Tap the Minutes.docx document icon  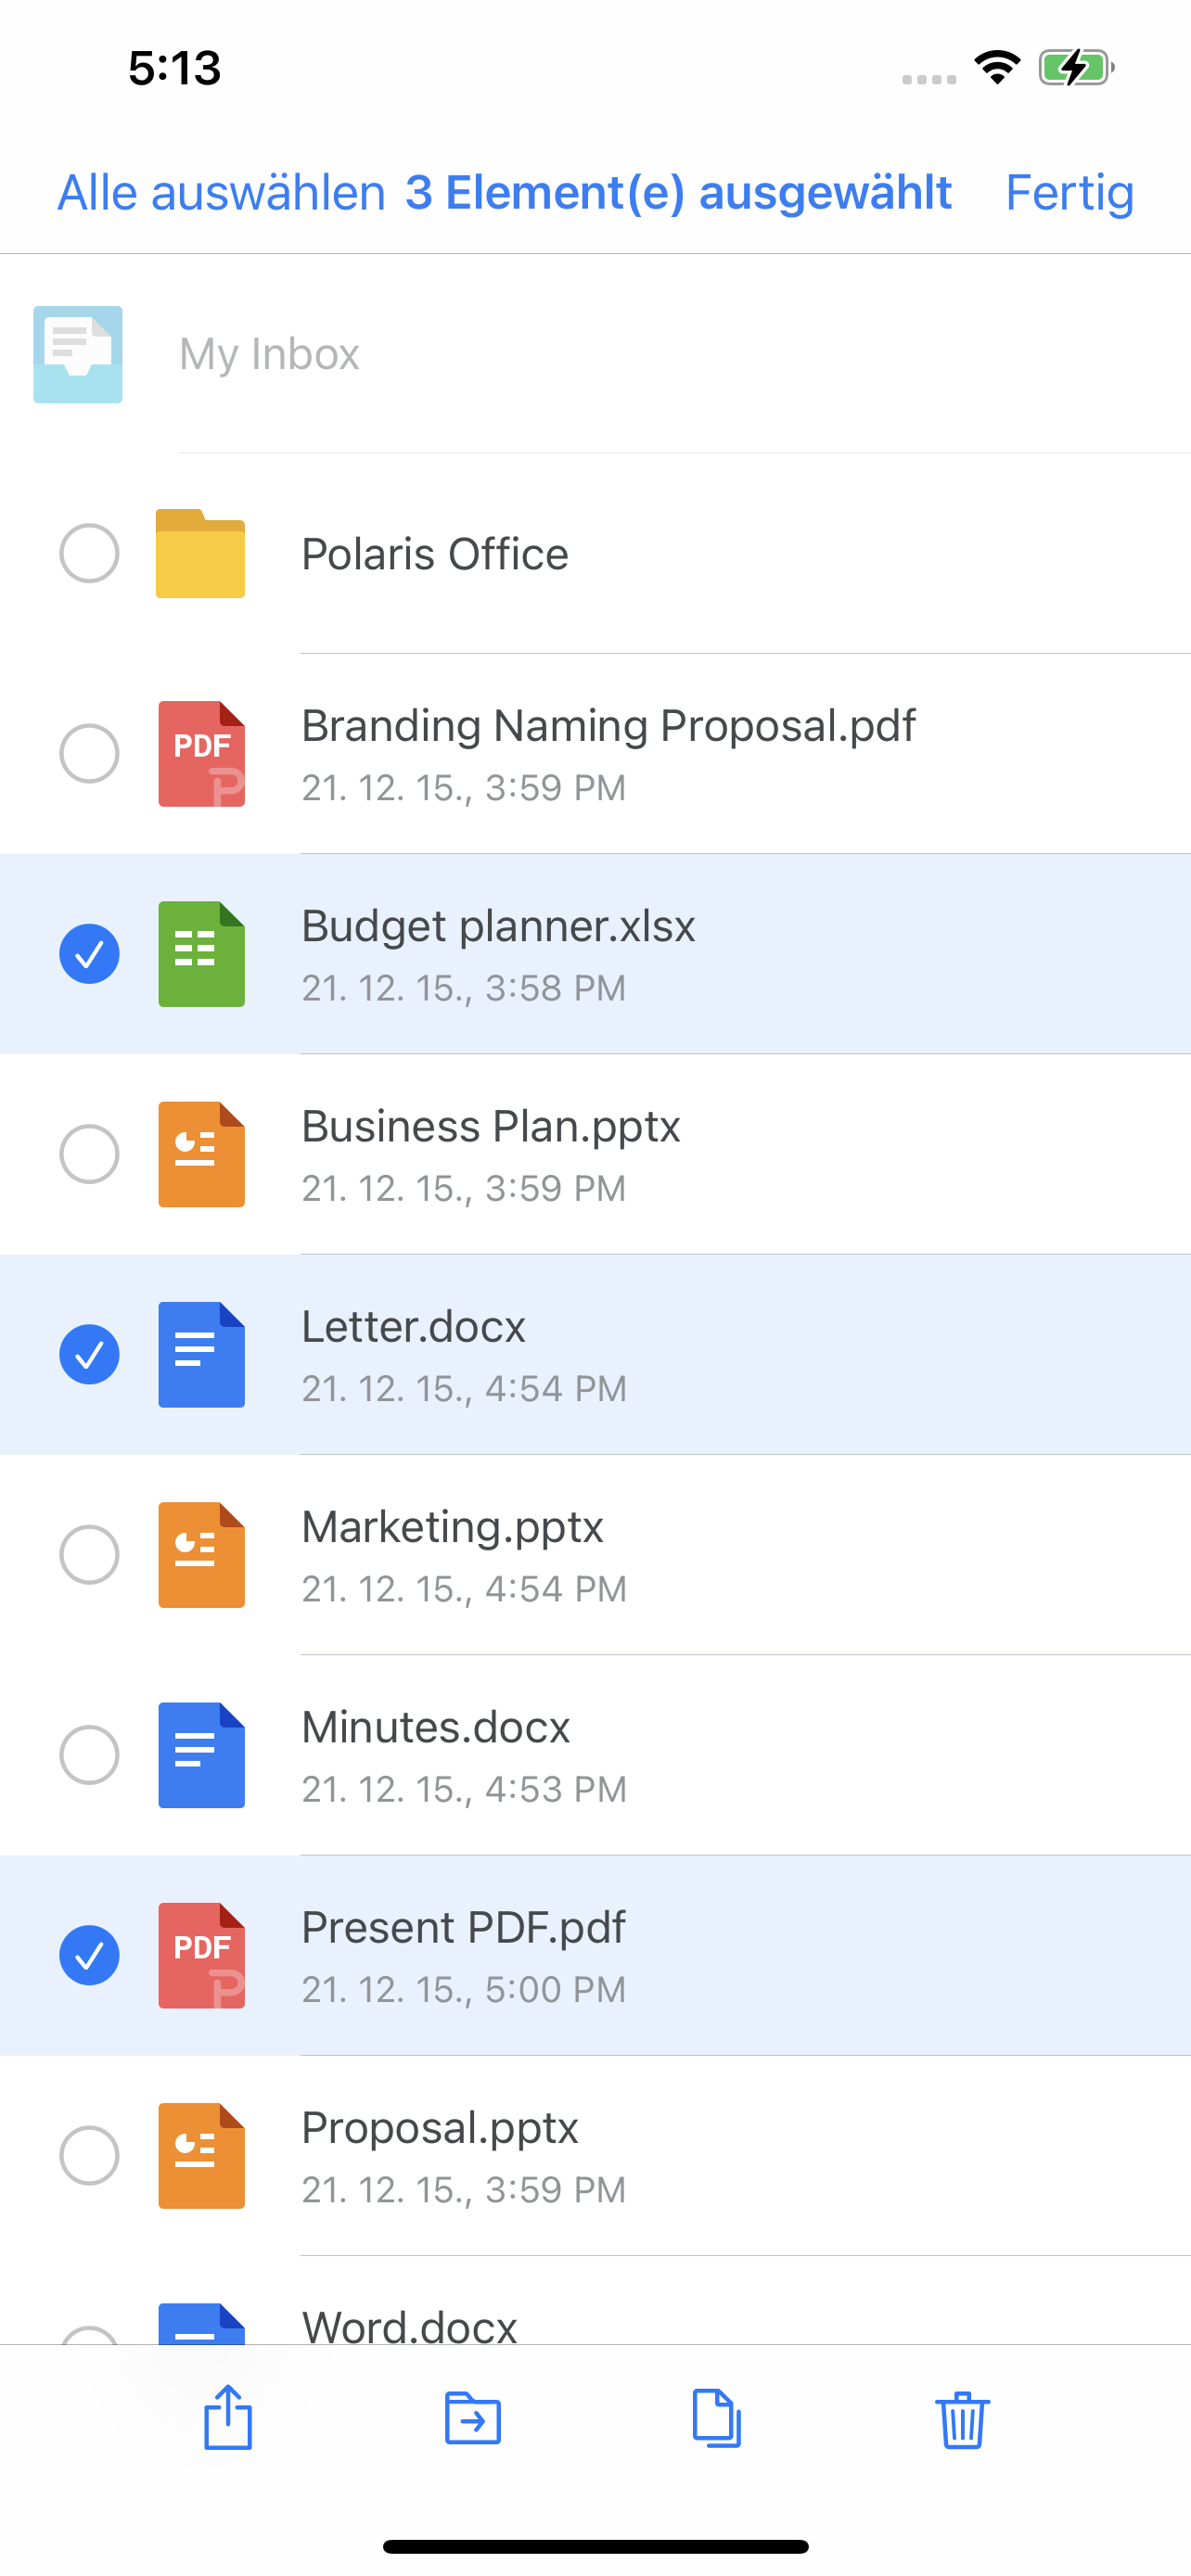click(x=201, y=1755)
